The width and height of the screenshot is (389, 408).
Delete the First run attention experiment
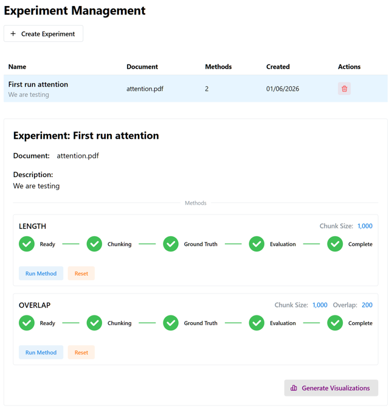344,88
